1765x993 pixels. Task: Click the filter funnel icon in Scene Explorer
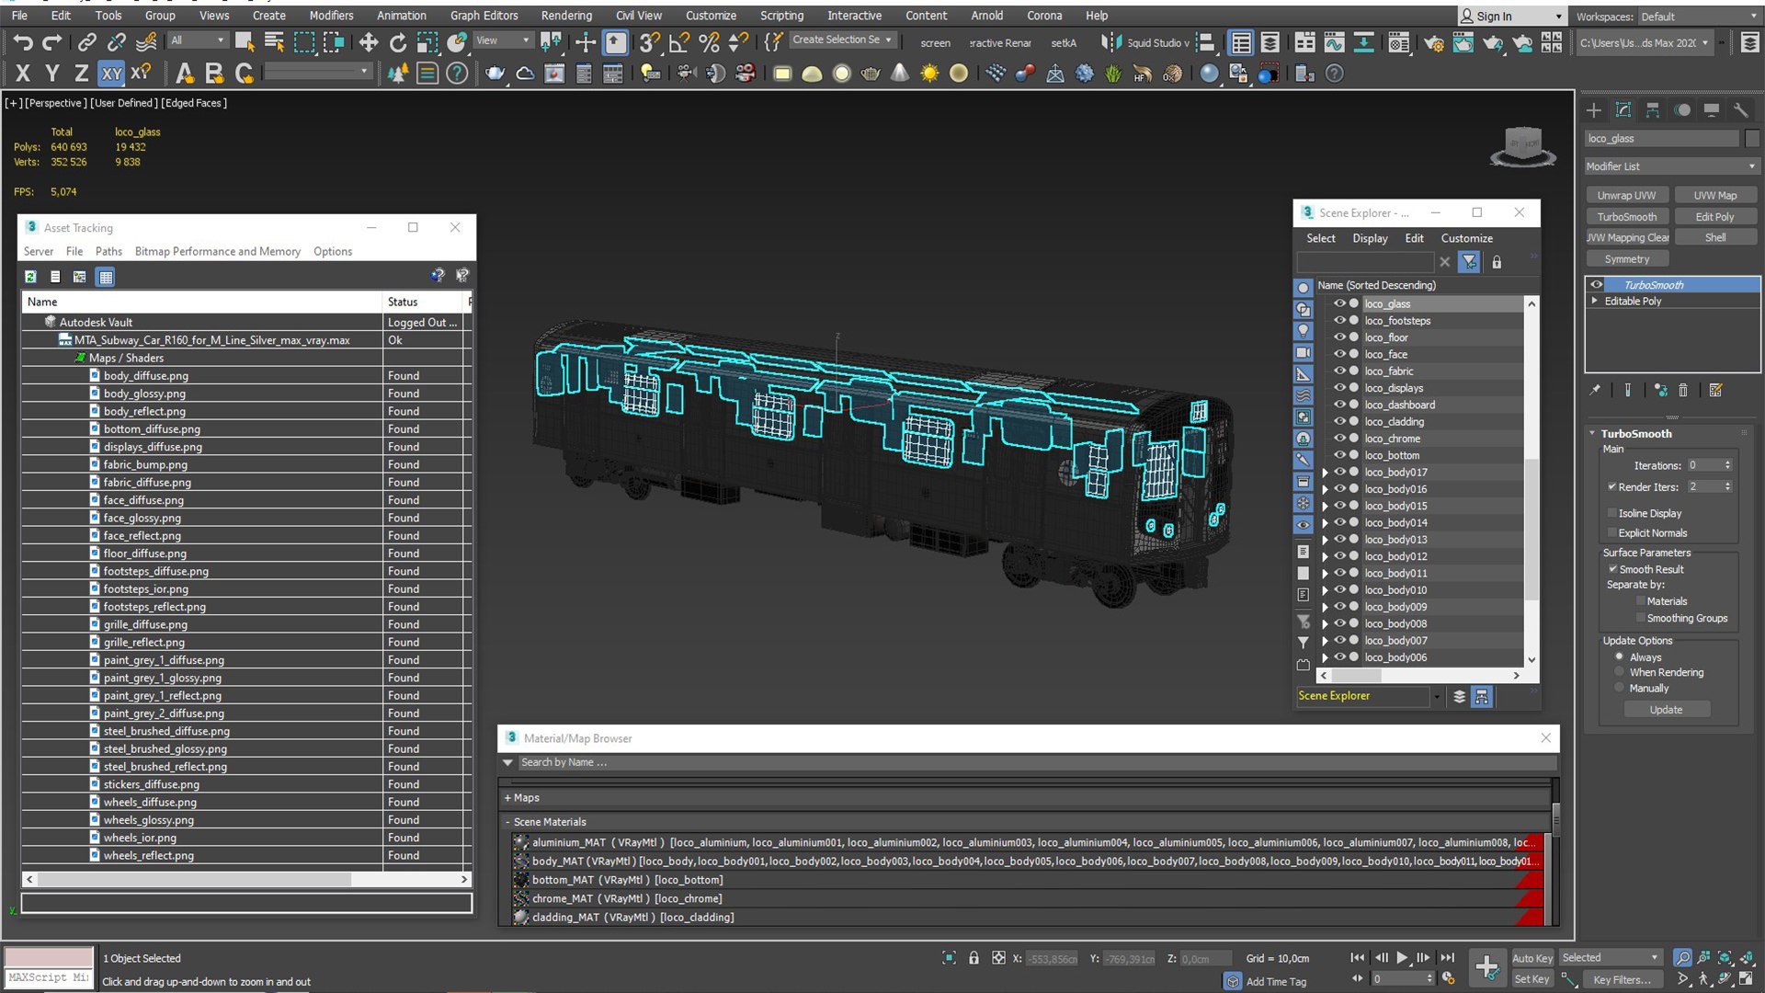click(1469, 263)
